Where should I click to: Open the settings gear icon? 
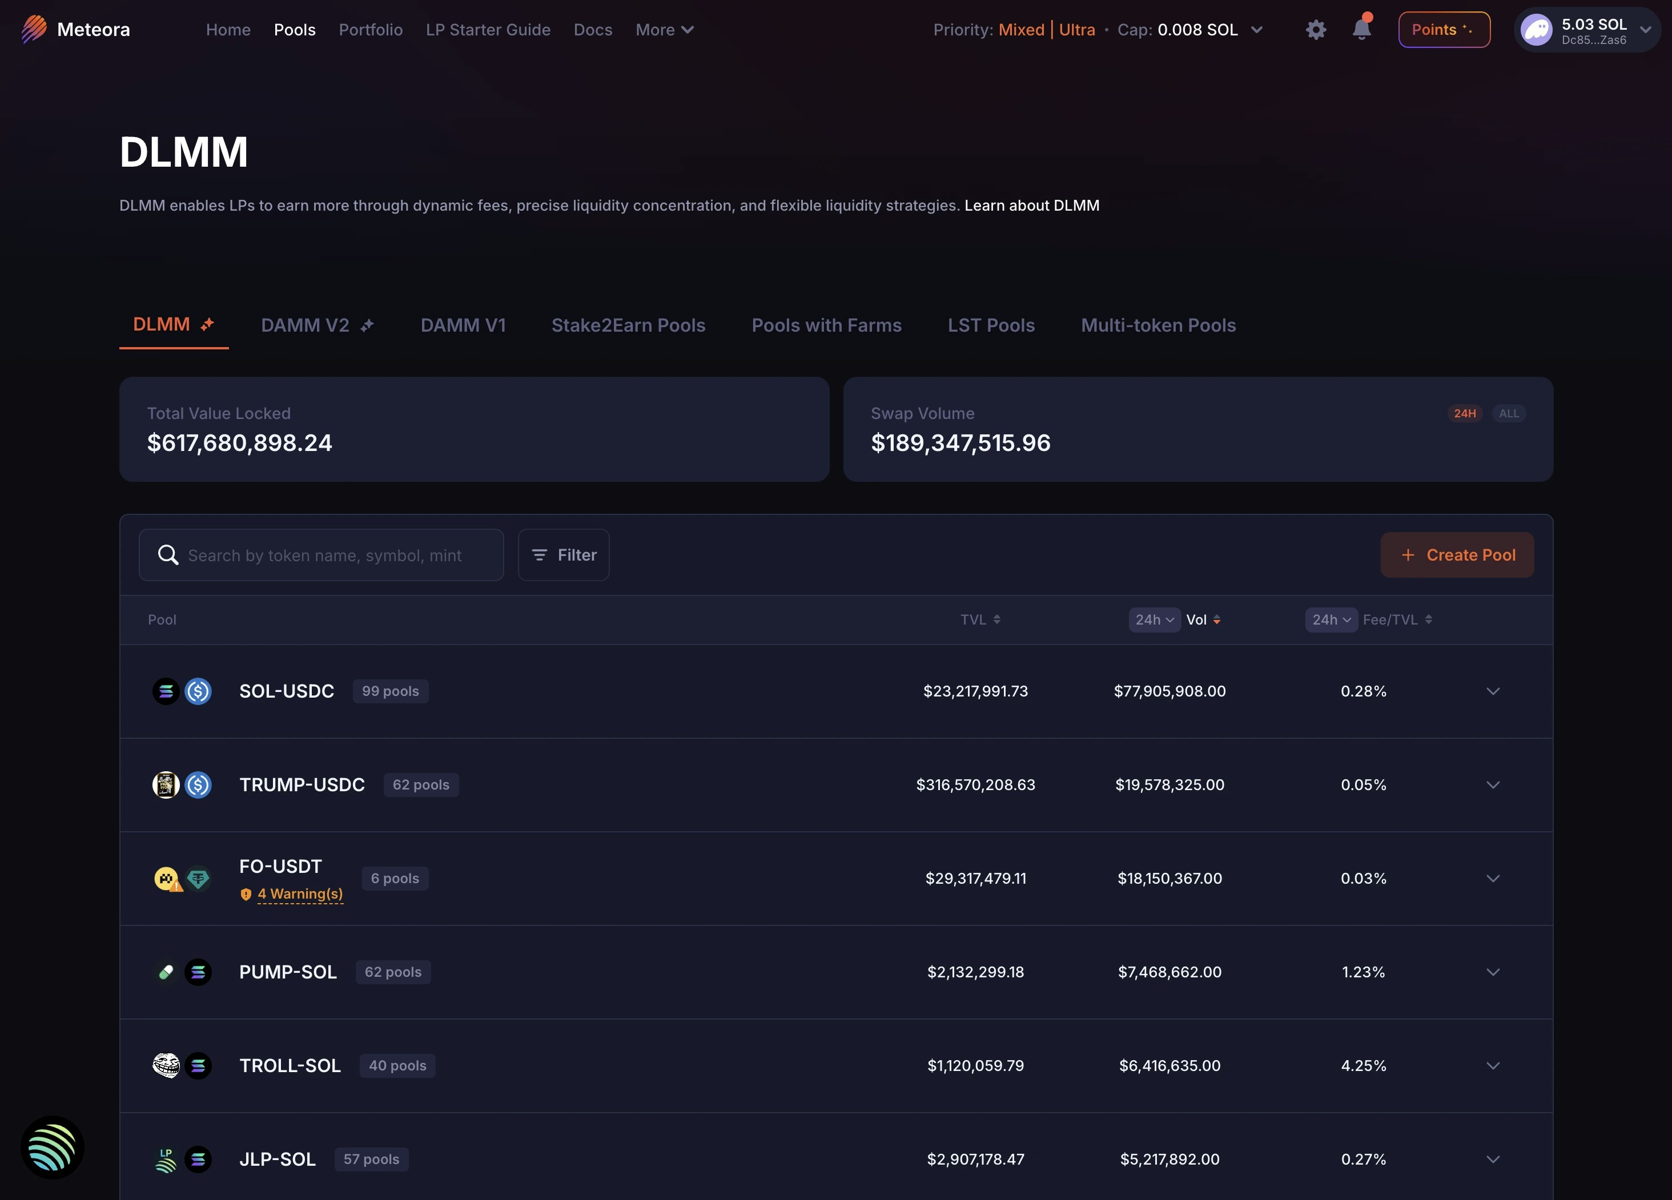1316,30
